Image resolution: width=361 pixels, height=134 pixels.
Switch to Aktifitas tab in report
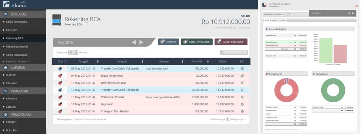(x=275, y=21)
